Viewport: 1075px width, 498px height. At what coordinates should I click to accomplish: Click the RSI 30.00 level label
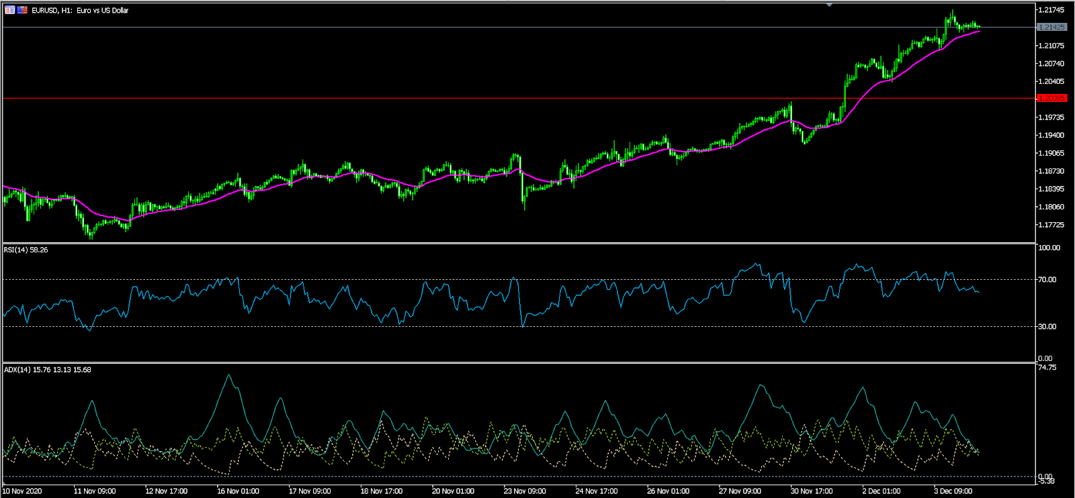1047,327
